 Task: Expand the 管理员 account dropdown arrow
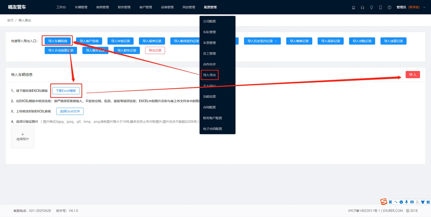(x=424, y=7)
